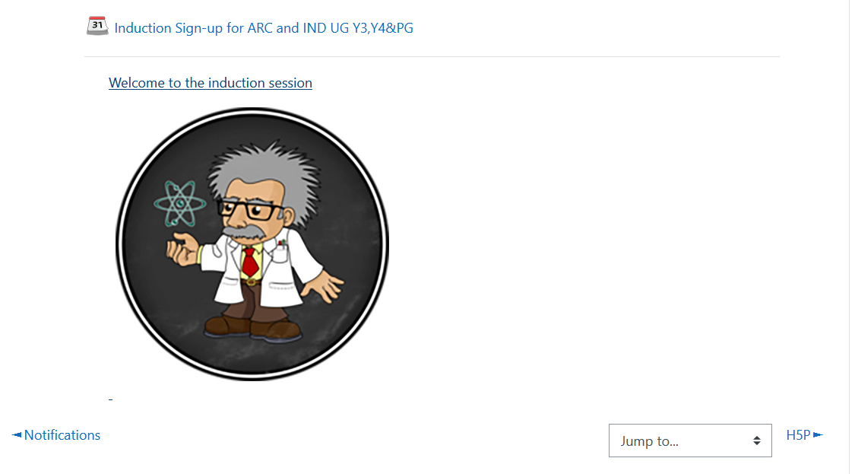Click the up-down arrows in Jump to box
Viewport: 855px width, 474px height.
[x=756, y=441]
